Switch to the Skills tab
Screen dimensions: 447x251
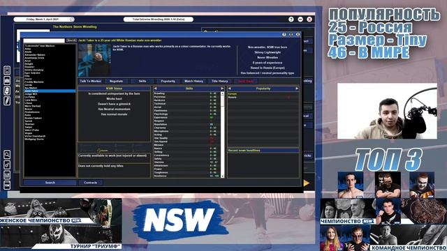click(x=142, y=81)
